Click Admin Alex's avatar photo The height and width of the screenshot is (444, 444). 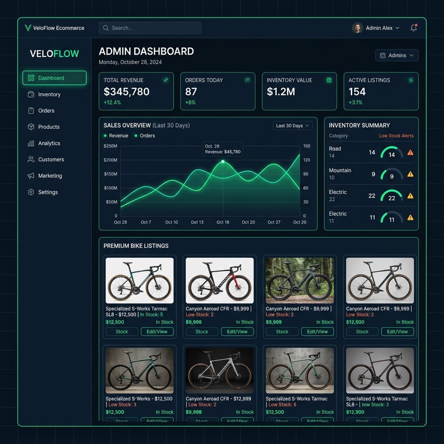pos(357,28)
